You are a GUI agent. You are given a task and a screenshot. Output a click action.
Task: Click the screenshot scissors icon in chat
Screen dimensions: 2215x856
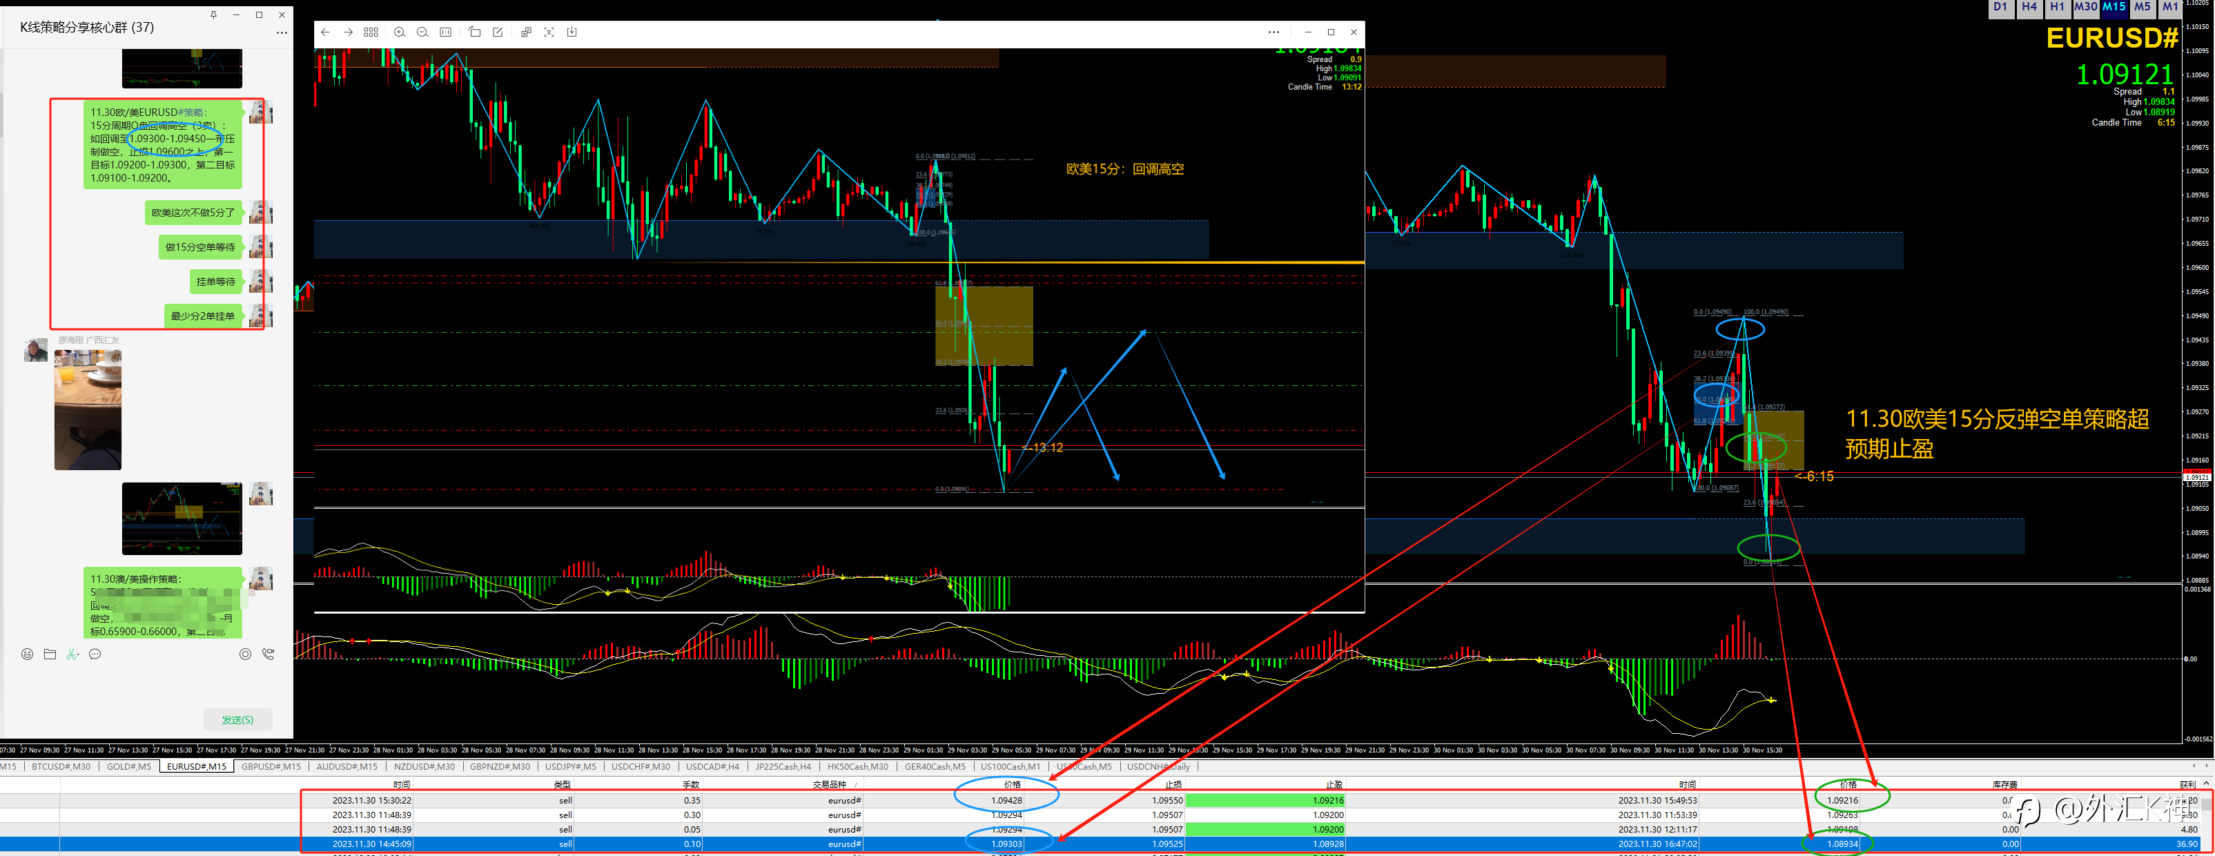[x=71, y=654]
